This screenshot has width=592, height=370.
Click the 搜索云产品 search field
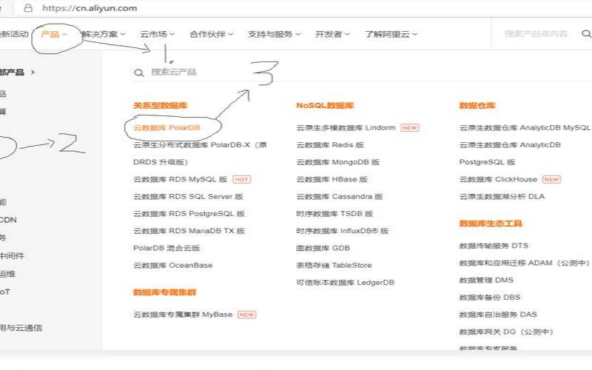tap(174, 72)
